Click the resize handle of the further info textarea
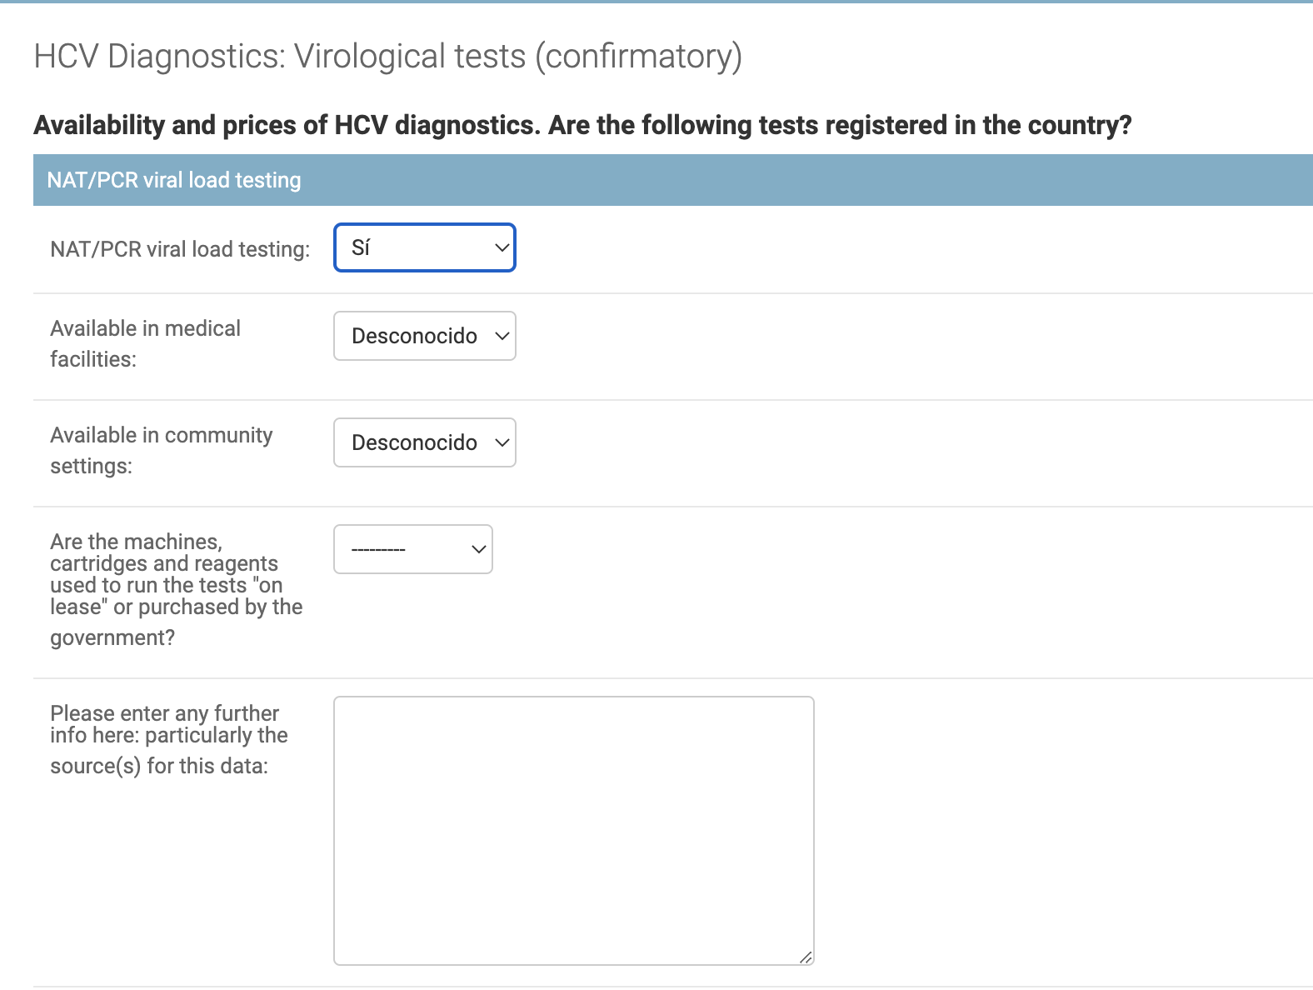Image resolution: width=1313 pixels, height=990 pixels. [x=806, y=957]
